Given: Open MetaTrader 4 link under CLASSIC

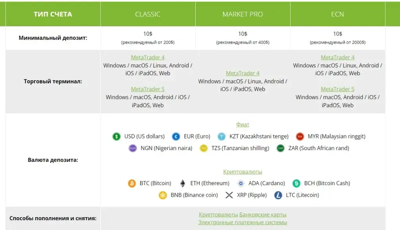Looking at the screenshot, I should (x=148, y=57).
